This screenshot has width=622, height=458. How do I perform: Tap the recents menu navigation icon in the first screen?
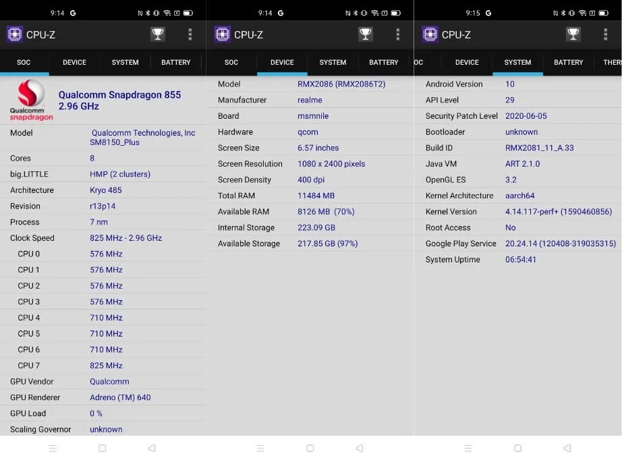(x=53, y=448)
